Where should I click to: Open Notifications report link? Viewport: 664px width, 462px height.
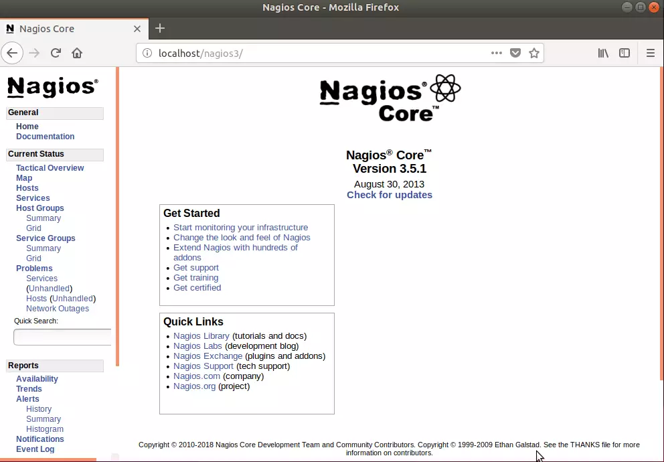click(x=39, y=439)
